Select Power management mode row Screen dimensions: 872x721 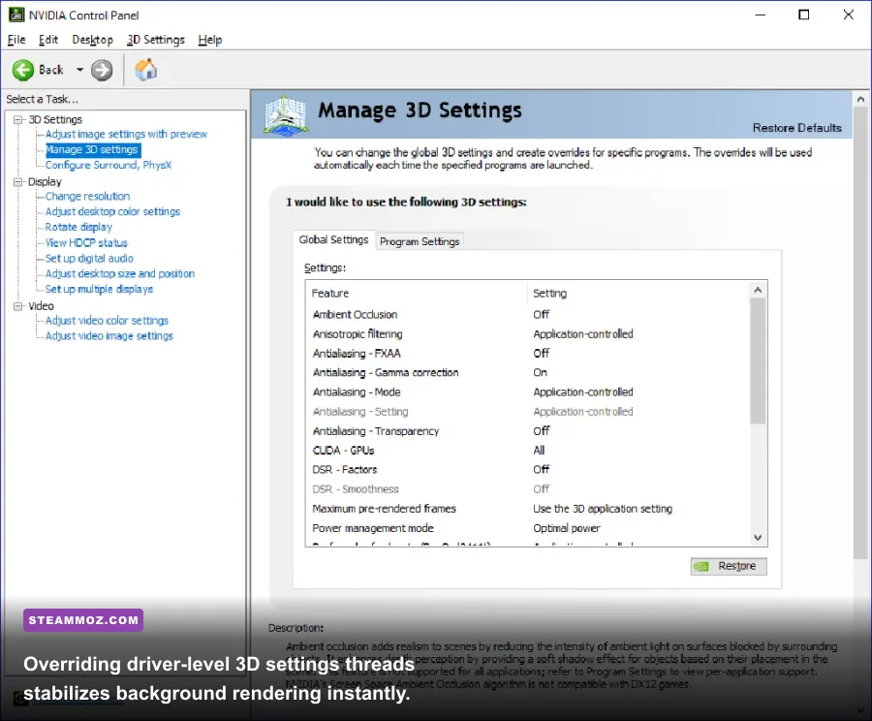point(527,528)
